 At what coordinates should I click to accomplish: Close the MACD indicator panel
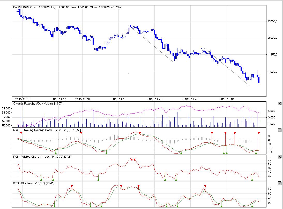tap(279, 130)
